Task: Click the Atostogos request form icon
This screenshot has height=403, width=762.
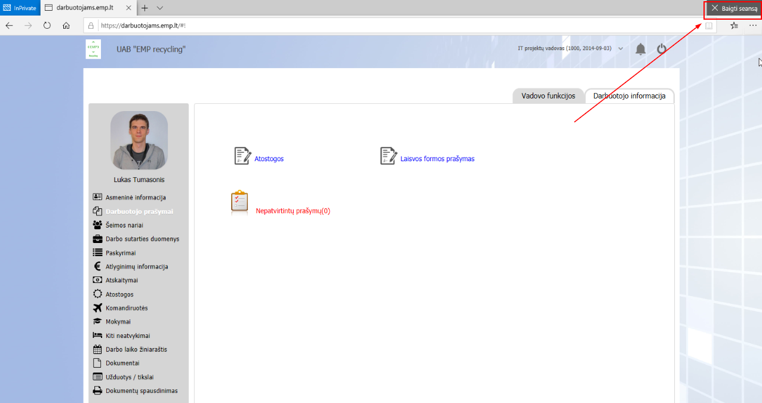Action: [242, 156]
